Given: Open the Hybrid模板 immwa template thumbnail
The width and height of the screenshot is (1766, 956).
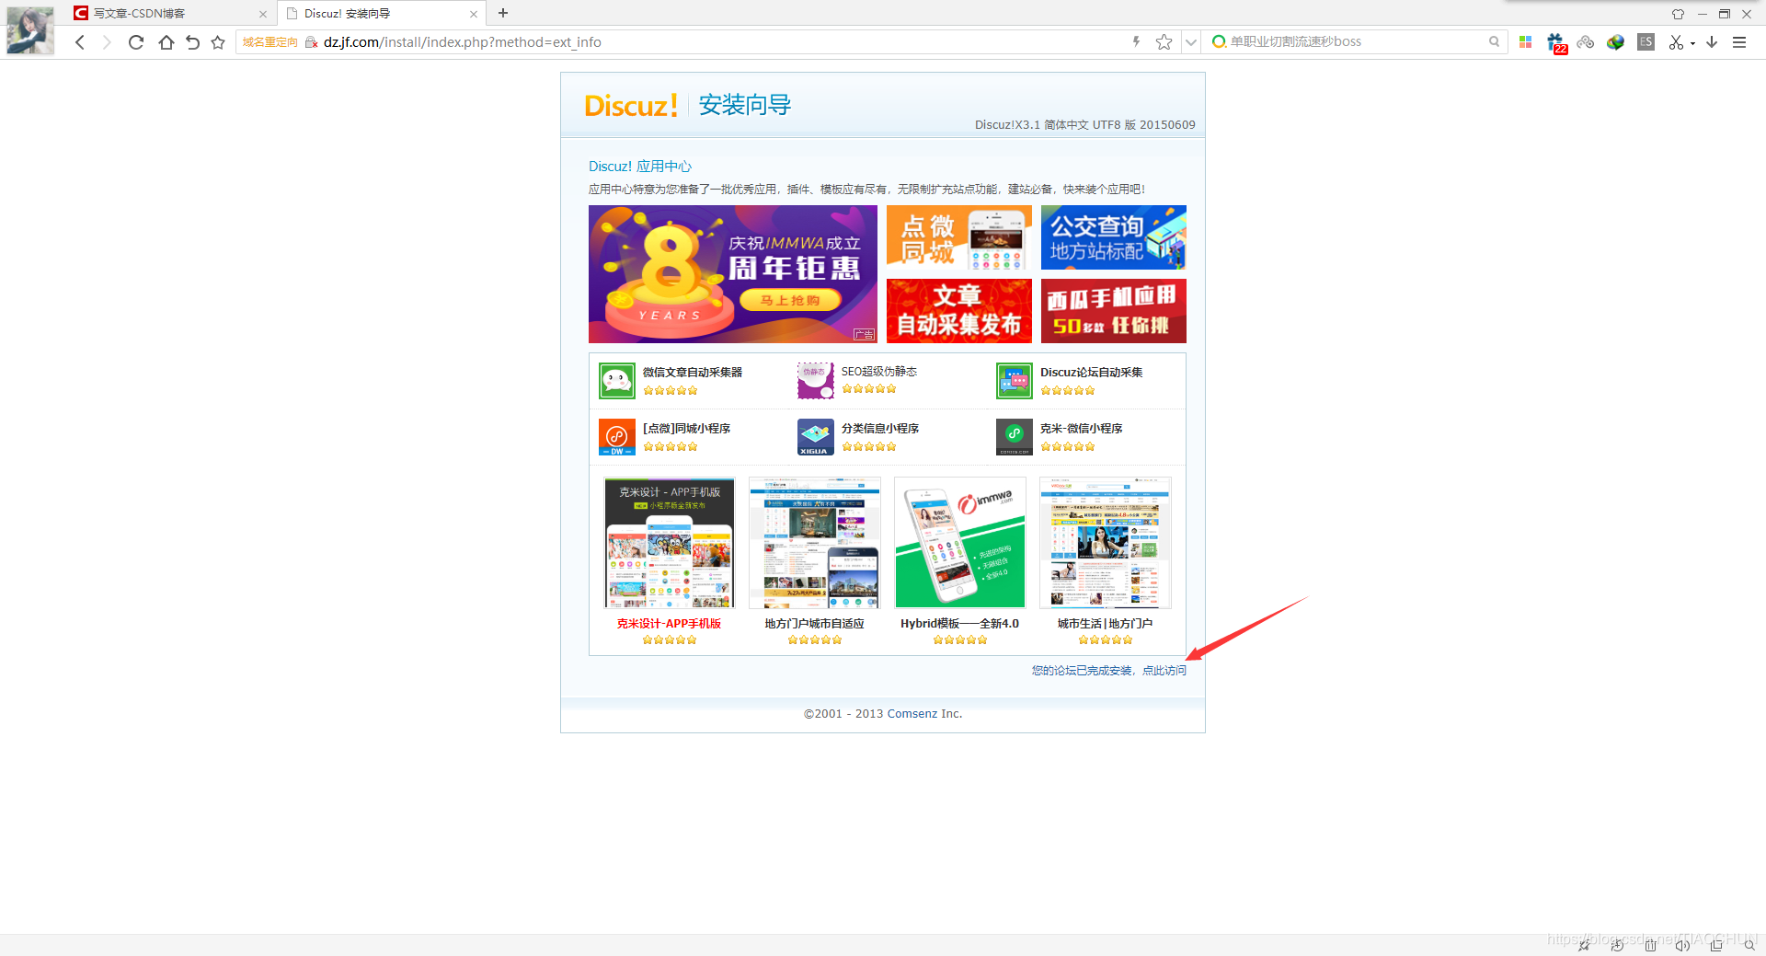Looking at the screenshot, I should tap(960, 543).
